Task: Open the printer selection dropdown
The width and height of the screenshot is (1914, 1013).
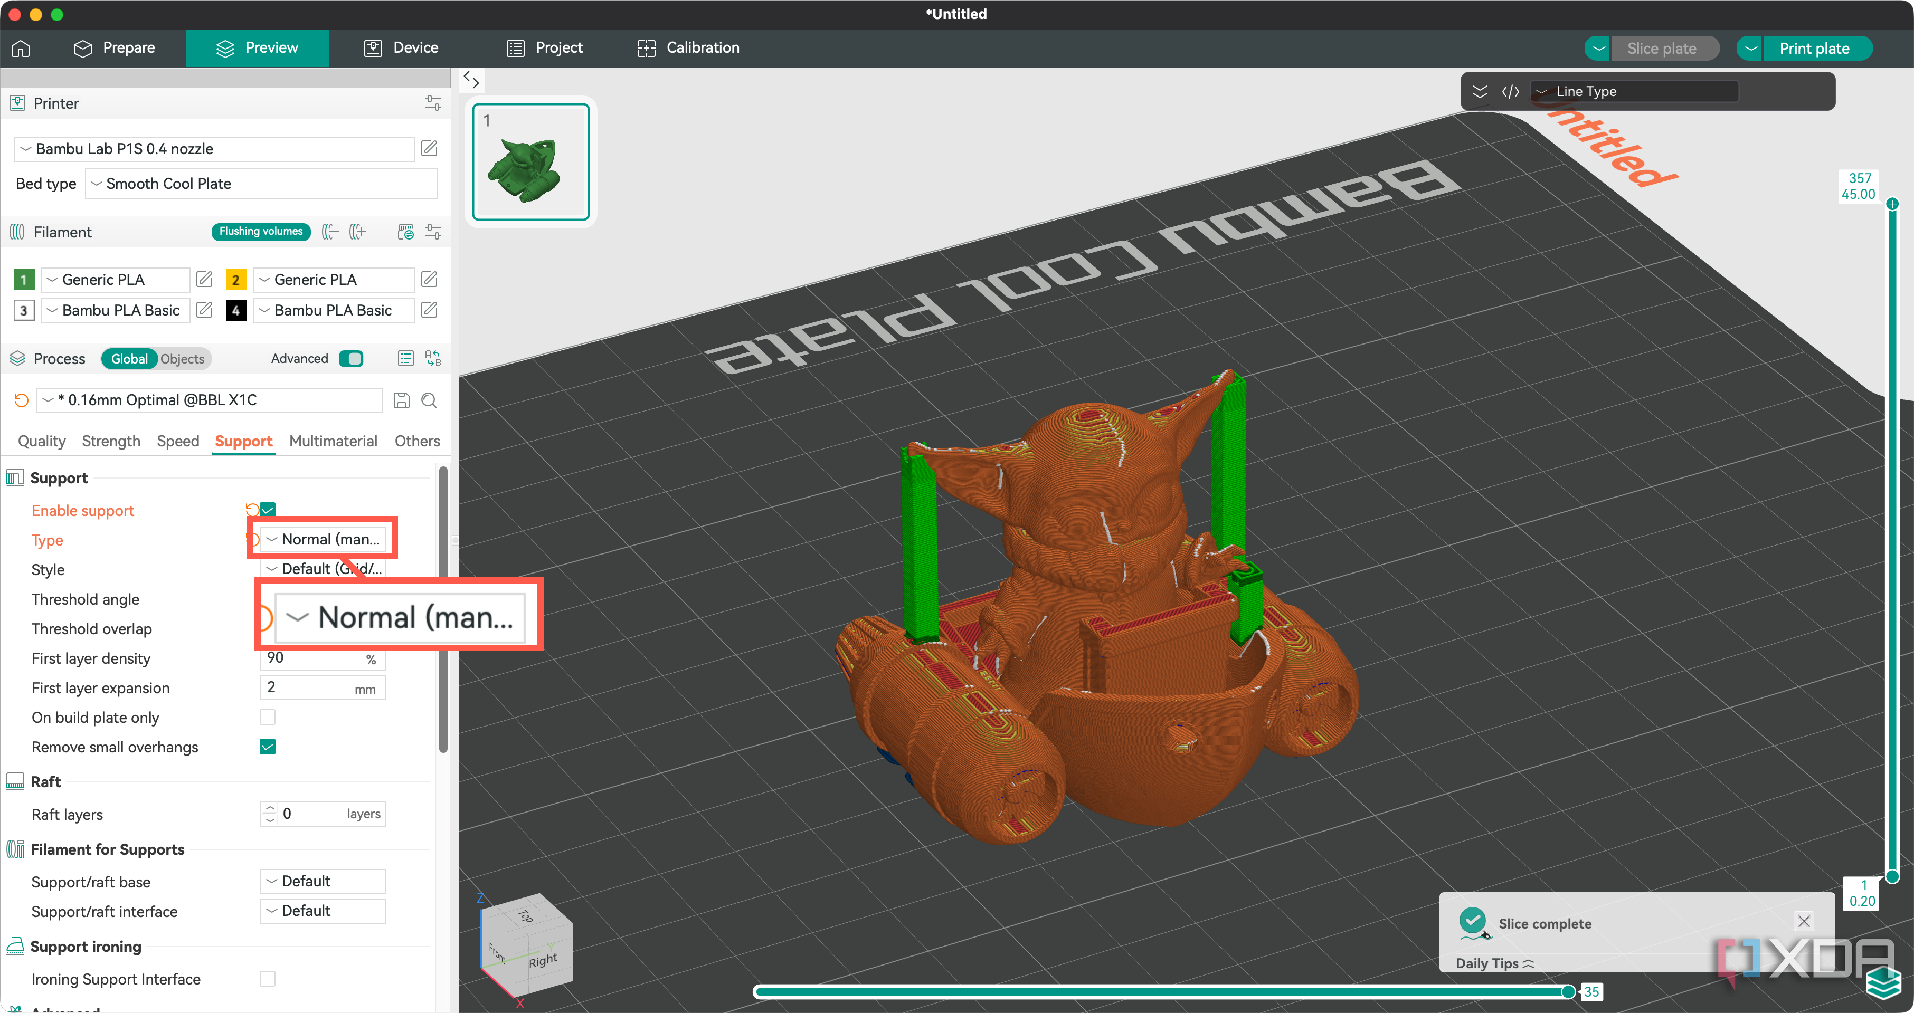Action: click(214, 149)
